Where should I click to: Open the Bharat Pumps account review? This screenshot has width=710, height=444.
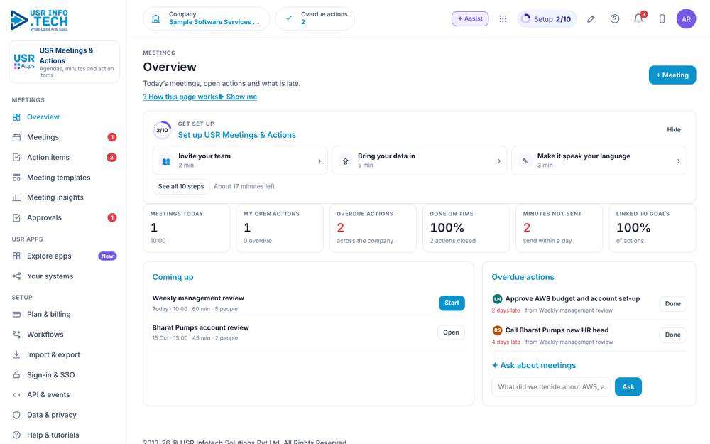pyautogui.click(x=451, y=332)
